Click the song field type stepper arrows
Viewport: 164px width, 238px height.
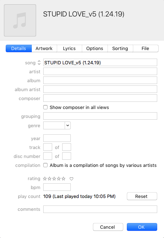(39, 63)
